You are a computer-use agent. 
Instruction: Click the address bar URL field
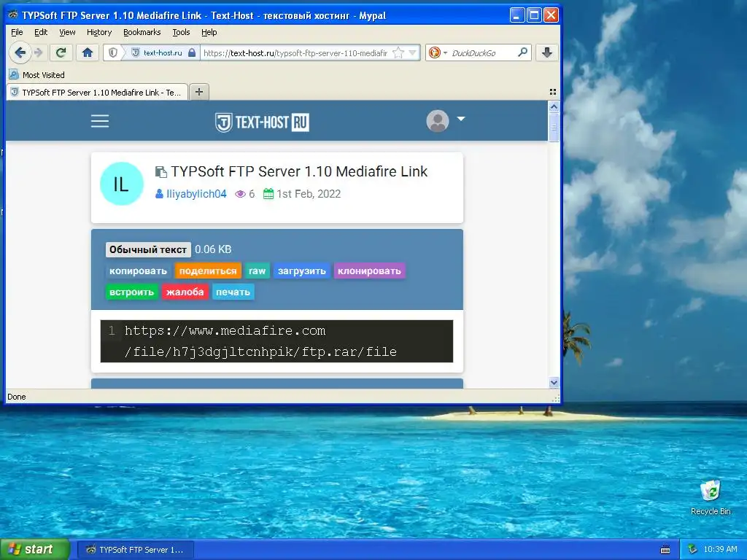tap(295, 52)
